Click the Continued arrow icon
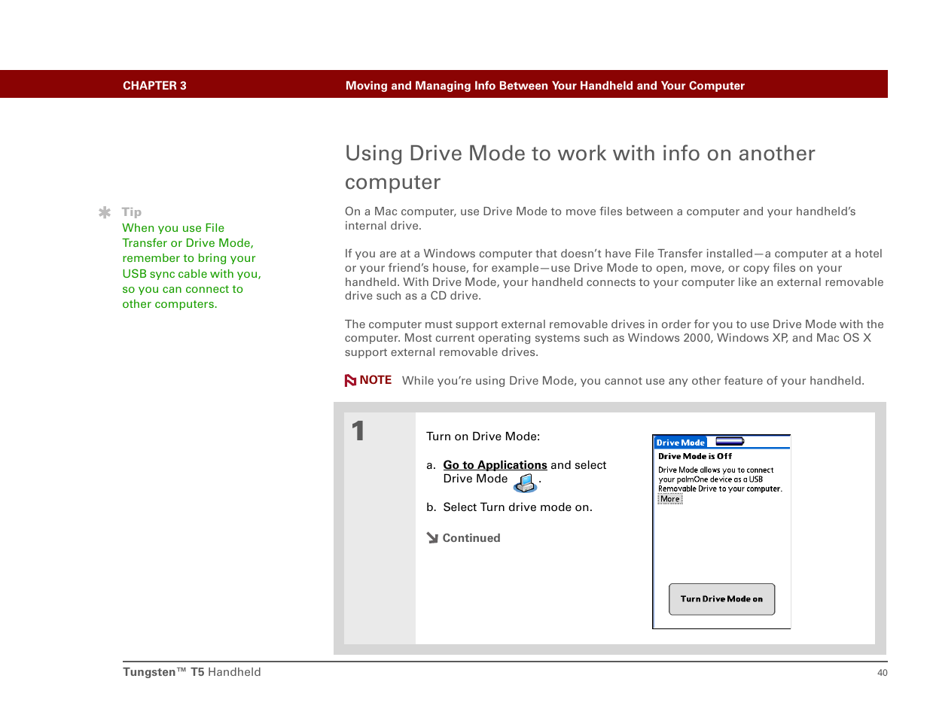This screenshot has height=718, width=930. pos(432,538)
